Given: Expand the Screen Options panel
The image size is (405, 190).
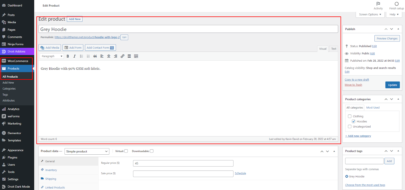Looking at the screenshot, I should pyautogui.click(x=370, y=14).
